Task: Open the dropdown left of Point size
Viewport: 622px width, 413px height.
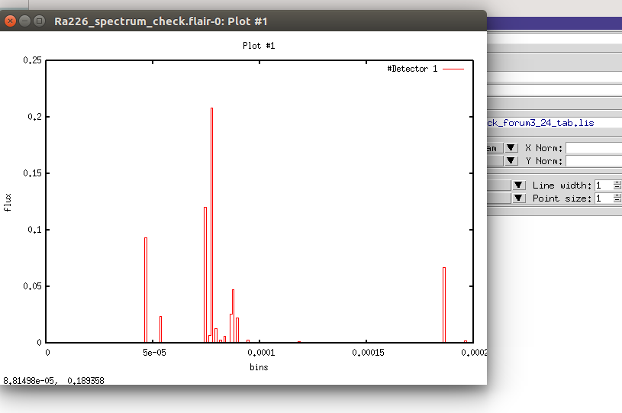Action: [518, 198]
